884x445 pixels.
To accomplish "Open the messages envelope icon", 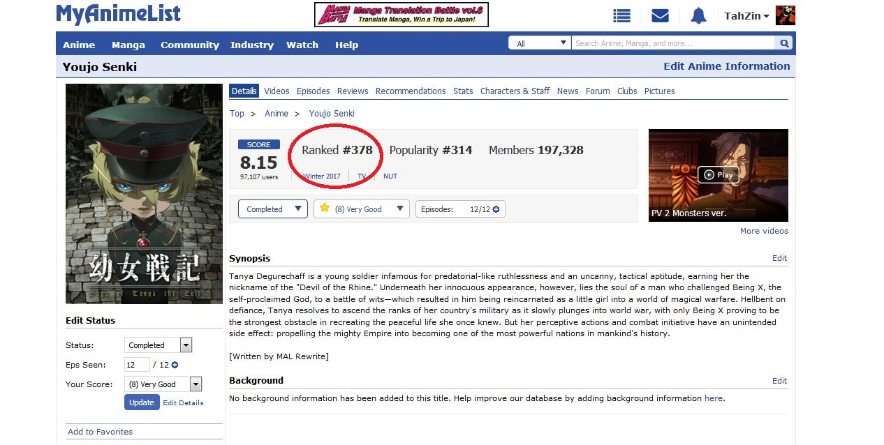I will [x=660, y=15].
